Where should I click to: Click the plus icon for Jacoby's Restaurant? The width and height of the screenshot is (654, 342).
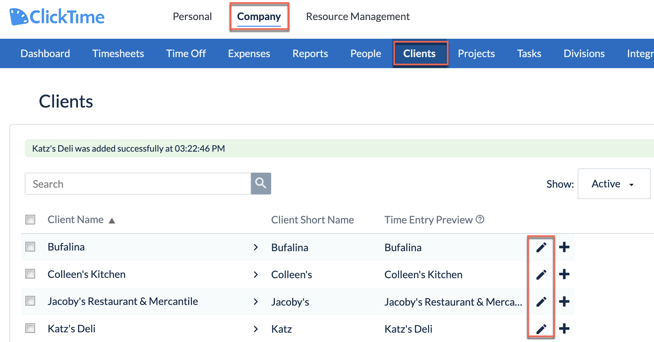click(x=564, y=302)
